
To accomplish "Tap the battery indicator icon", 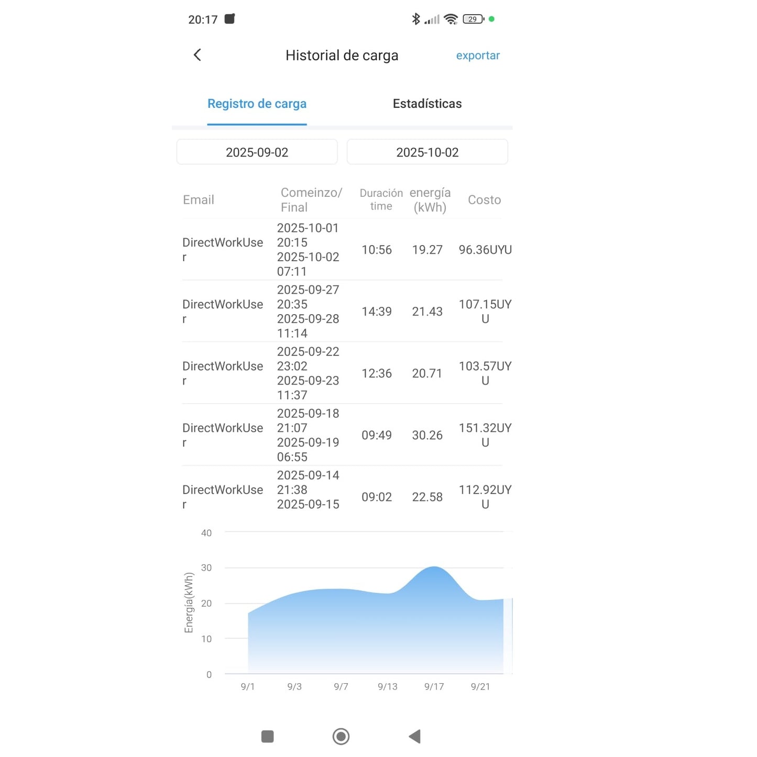I will click(x=473, y=19).
